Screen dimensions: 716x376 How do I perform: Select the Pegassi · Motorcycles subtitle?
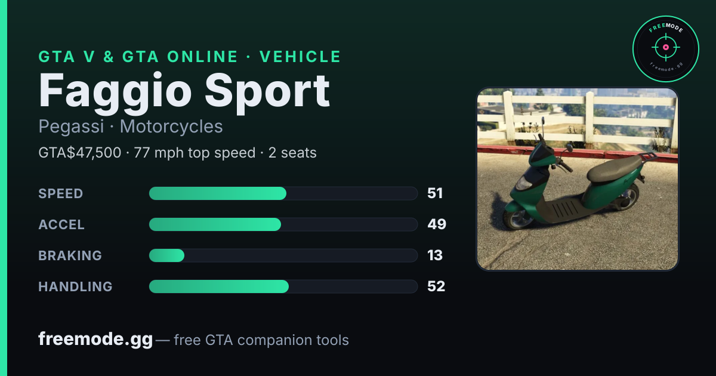(131, 127)
